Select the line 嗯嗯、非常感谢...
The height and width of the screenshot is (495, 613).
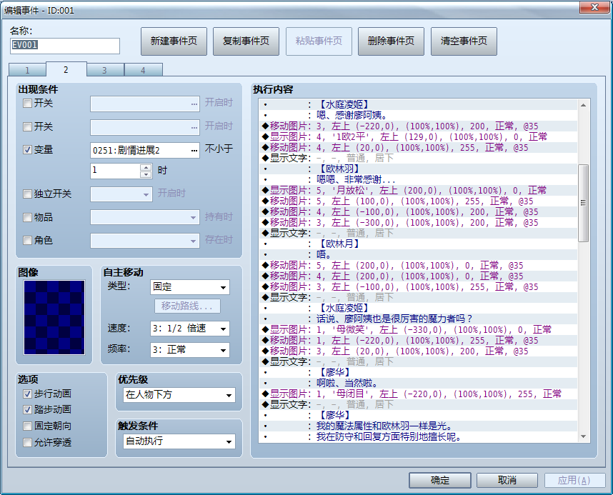[418, 180]
